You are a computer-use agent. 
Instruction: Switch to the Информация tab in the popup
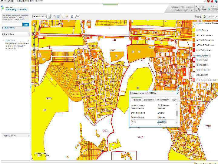137,100
